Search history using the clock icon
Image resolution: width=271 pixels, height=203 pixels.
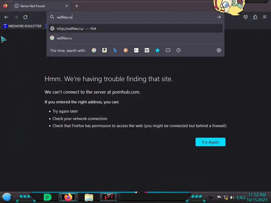point(179,50)
